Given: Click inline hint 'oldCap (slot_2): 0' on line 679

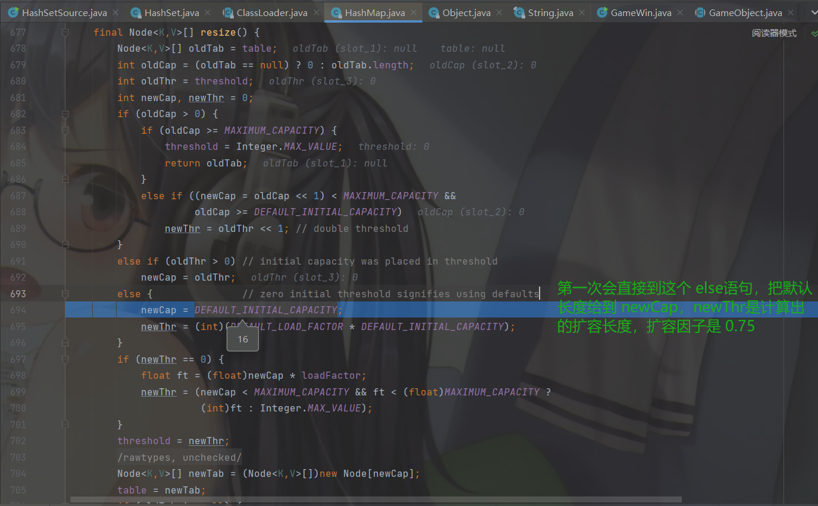Looking at the screenshot, I should 482,65.
